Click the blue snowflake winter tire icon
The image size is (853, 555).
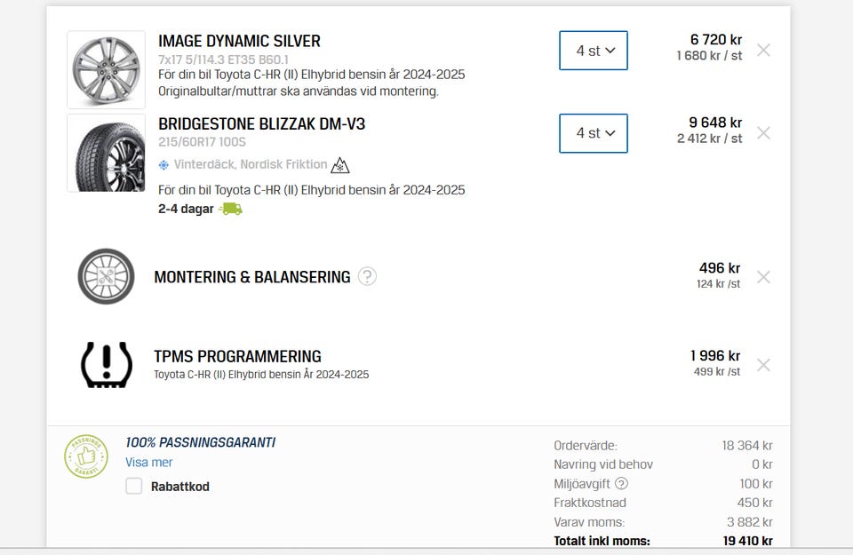click(x=163, y=164)
